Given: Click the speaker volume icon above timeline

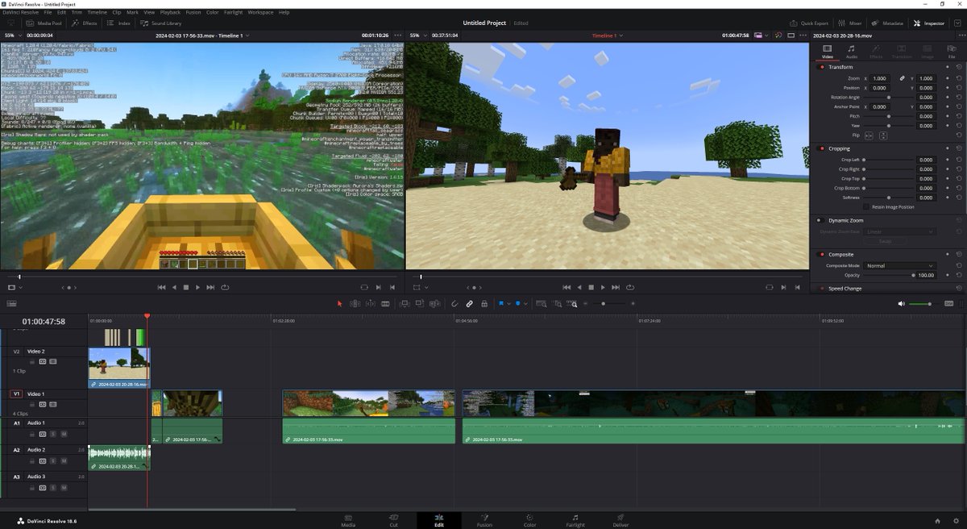Looking at the screenshot, I should coord(901,303).
